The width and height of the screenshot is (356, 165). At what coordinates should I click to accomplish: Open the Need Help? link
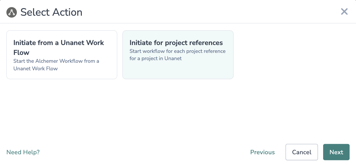(x=23, y=152)
